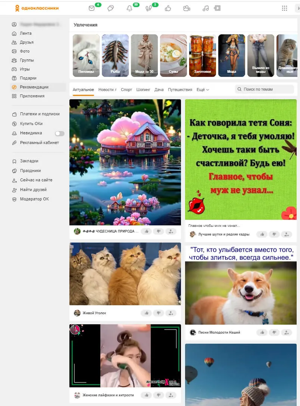Like the Живой Уголок cats post

(147, 313)
